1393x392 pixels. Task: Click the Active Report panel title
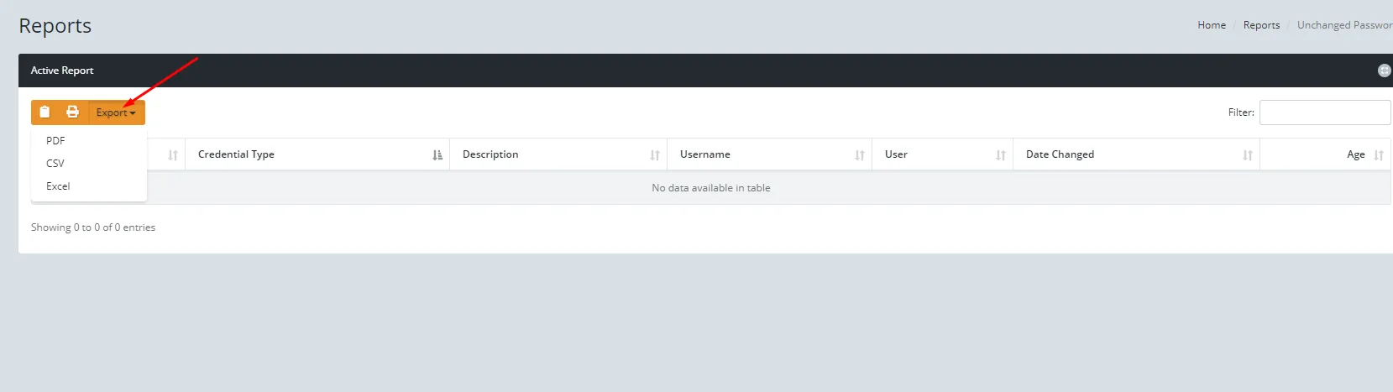pos(62,71)
